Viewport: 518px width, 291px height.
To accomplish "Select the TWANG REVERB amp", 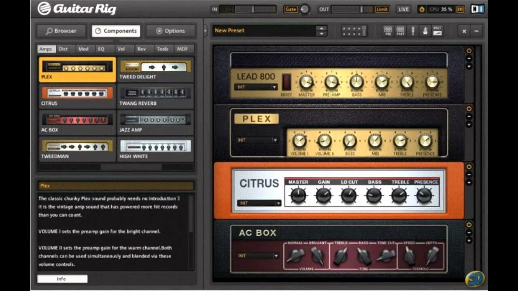I will [x=155, y=96].
